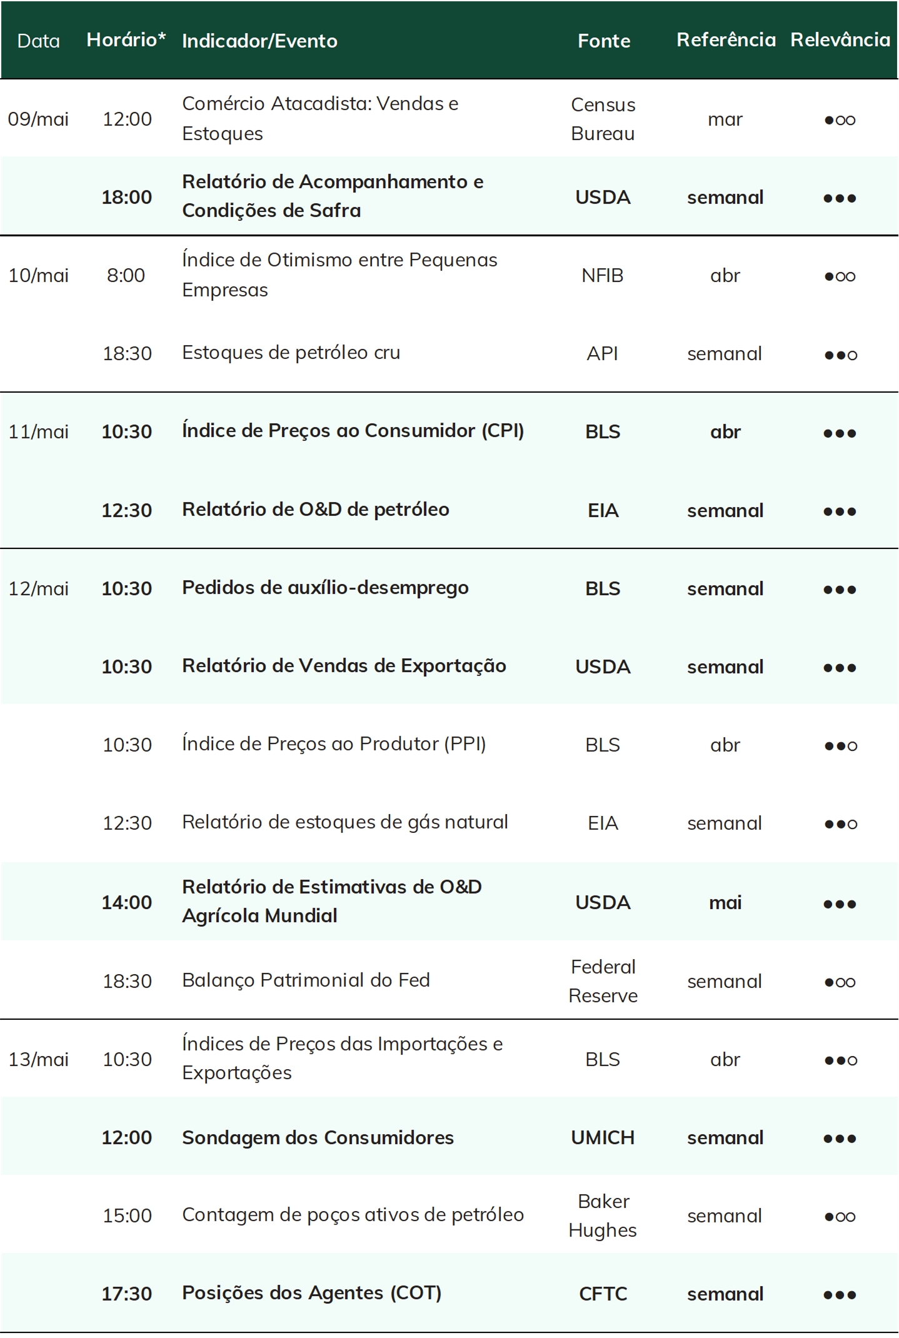Click relevance dots for PPI row

tap(840, 746)
